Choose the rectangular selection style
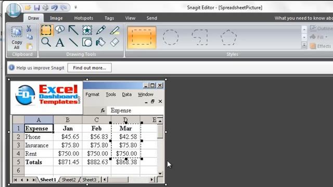Screen dimensions: 333x187 click(x=142, y=37)
